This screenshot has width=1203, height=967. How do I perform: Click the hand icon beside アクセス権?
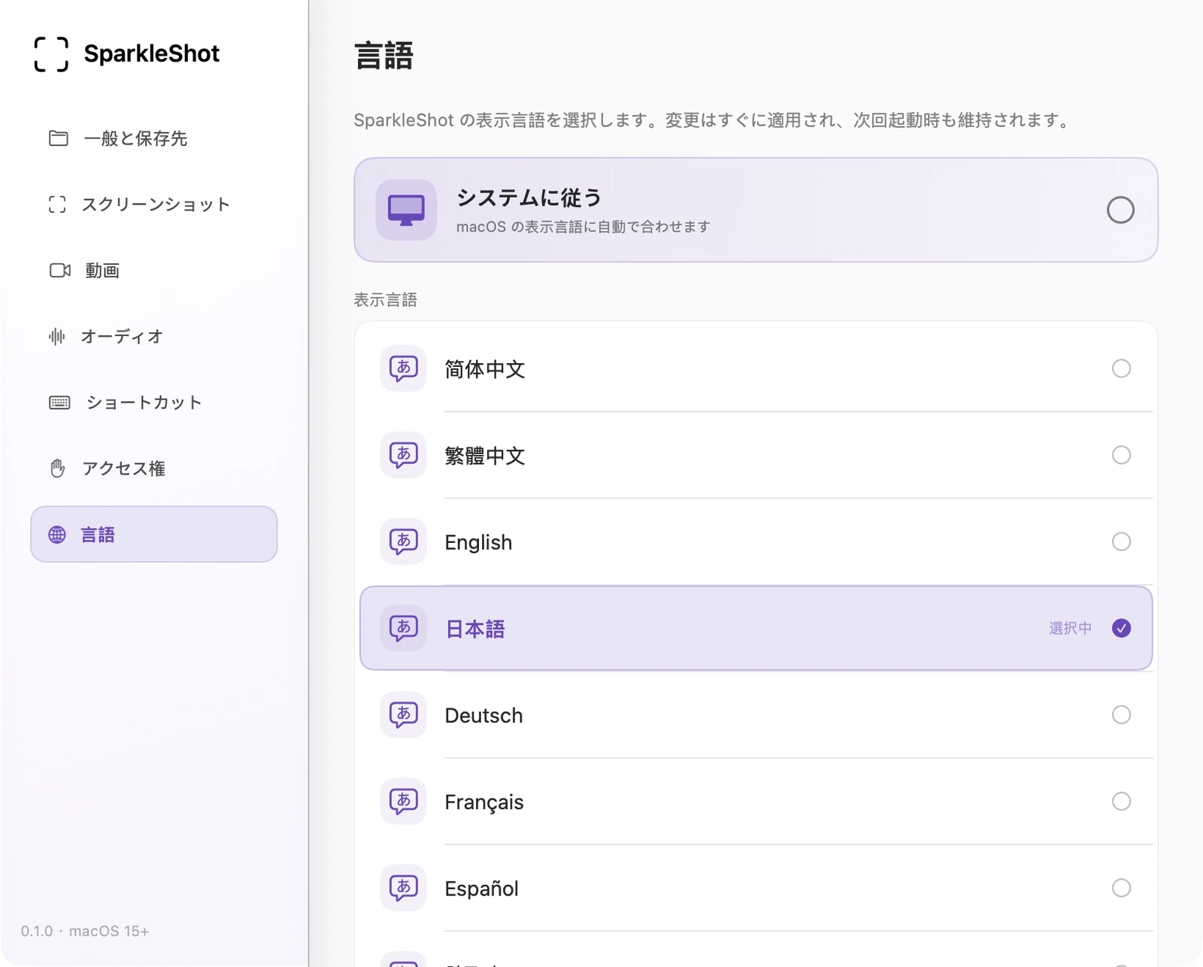(x=58, y=468)
